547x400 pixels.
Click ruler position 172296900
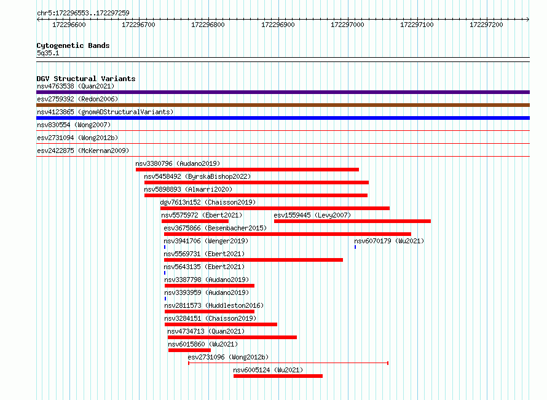pos(278,25)
